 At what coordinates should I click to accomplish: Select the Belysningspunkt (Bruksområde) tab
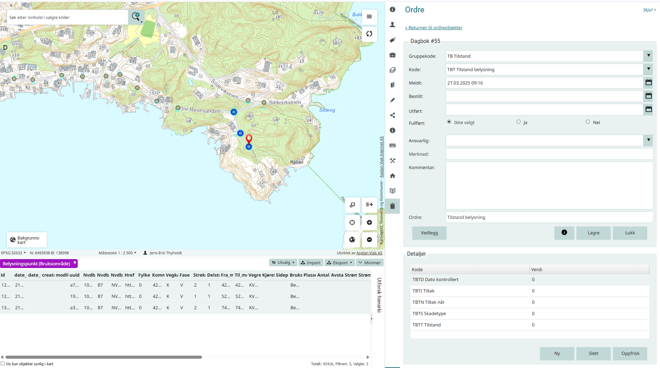(x=36, y=264)
